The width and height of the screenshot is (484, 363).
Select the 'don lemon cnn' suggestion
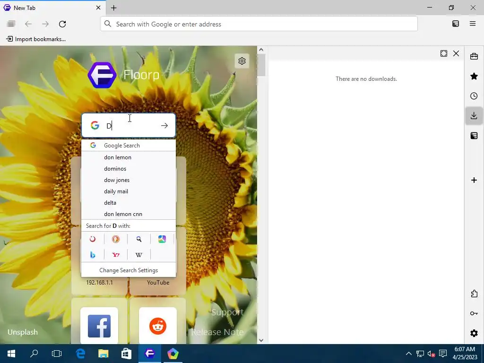pos(129,214)
